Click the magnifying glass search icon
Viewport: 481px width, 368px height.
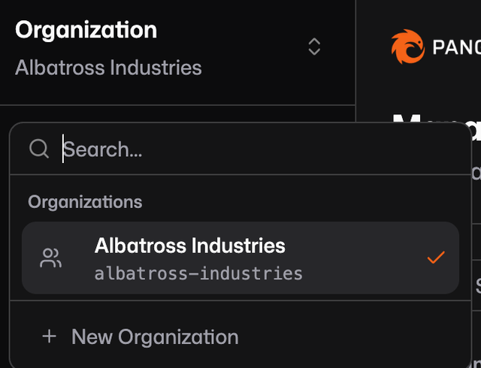pyautogui.click(x=39, y=149)
